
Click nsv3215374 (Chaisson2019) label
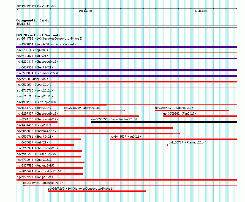click(x=37, y=148)
